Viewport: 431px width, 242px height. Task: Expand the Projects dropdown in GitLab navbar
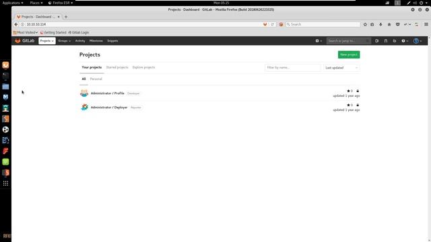[x=47, y=41]
